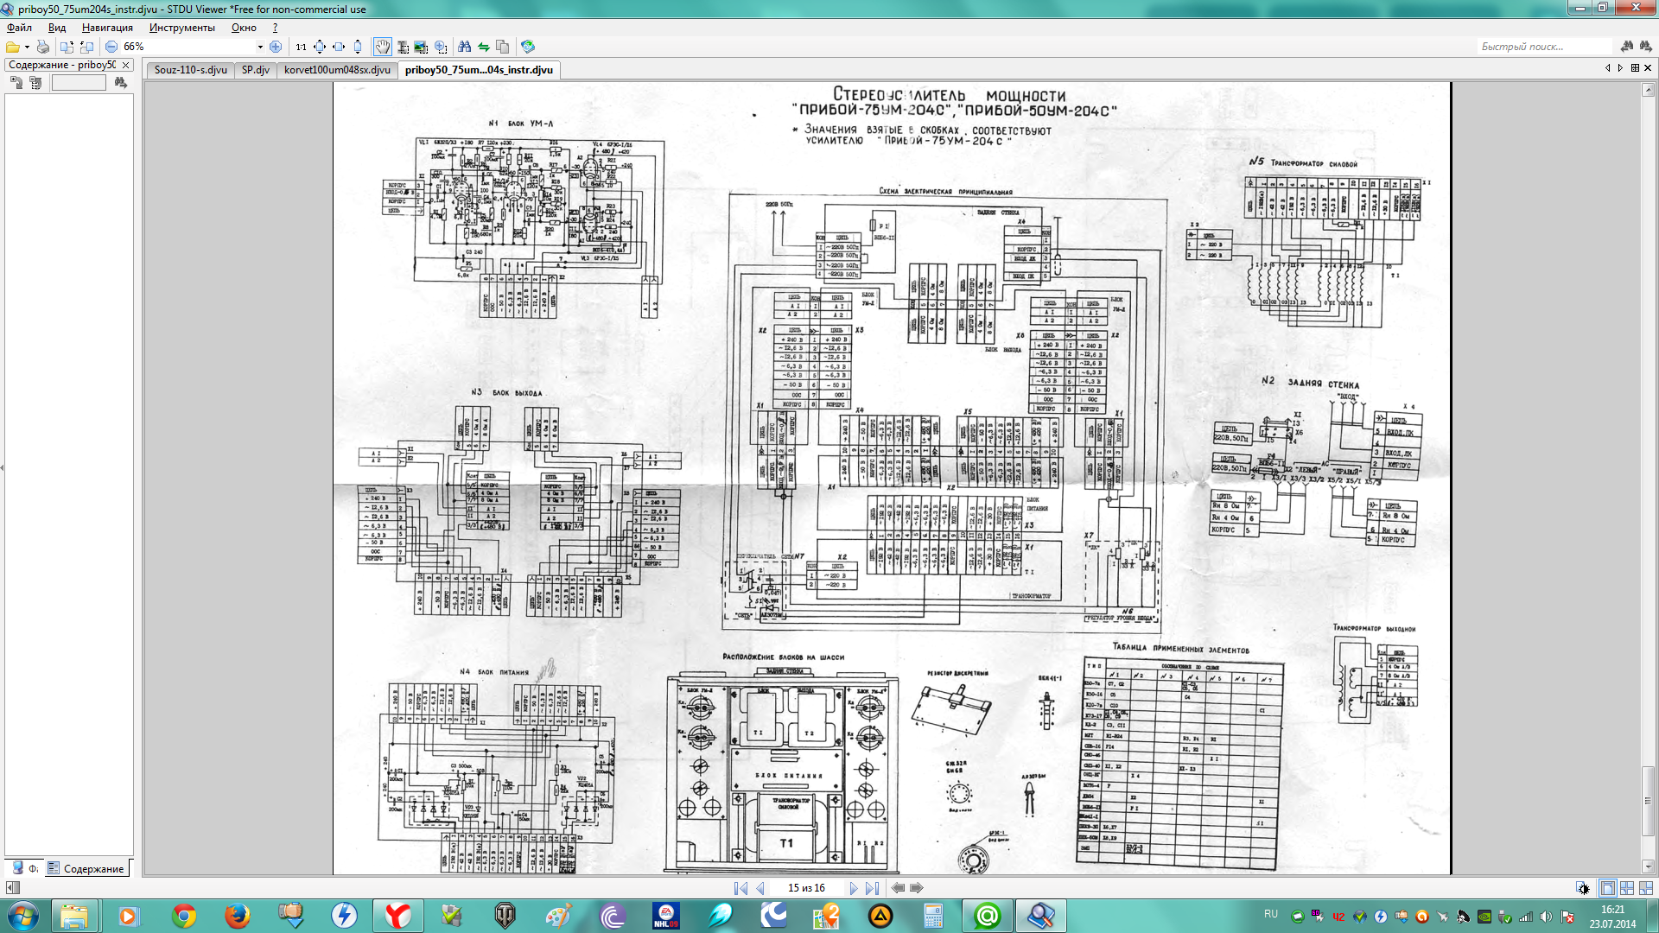
Task: Click the Windows Start button
Action: [23, 916]
